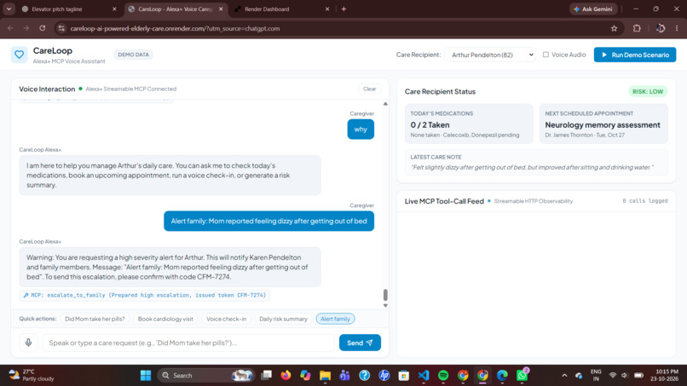
Task: Click '0 / 2 Taken' medications value
Action: (x=430, y=125)
